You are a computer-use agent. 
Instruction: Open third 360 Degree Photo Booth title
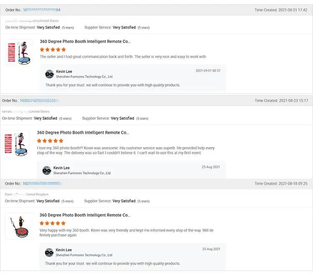(x=85, y=215)
